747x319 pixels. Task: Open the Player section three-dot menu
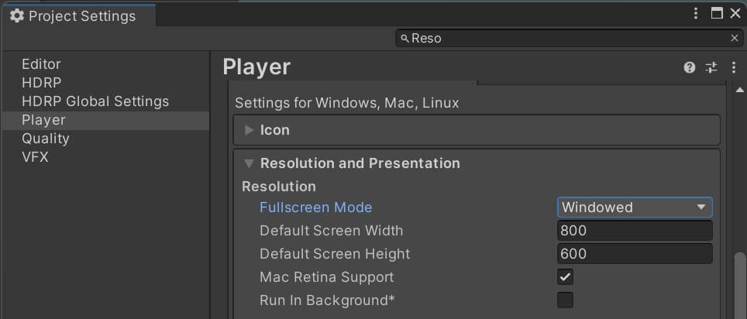coord(734,67)
